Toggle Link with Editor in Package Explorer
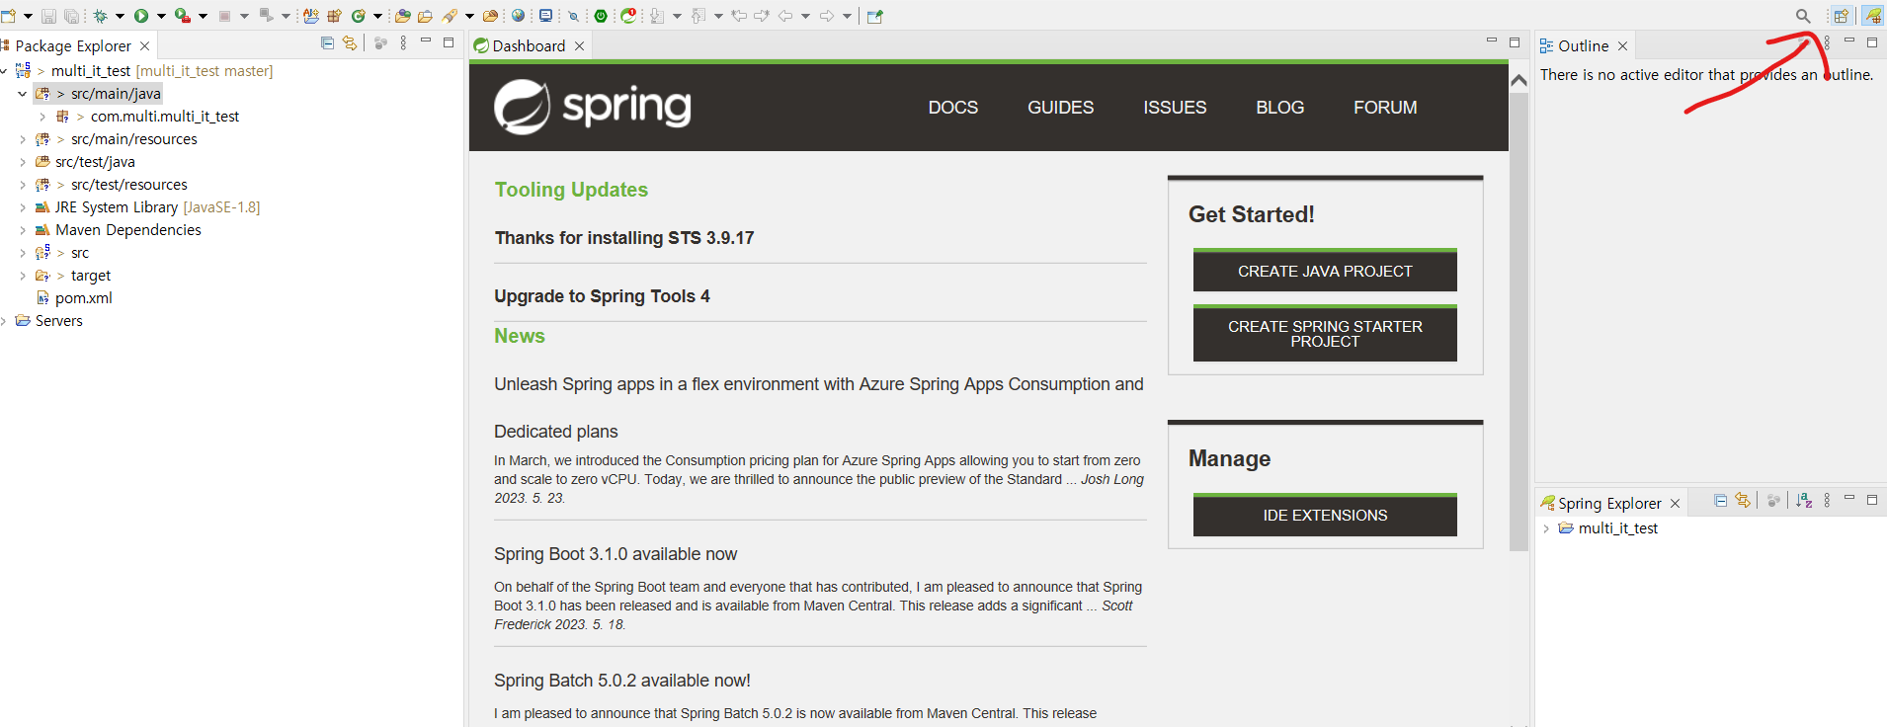 click(x=350, y=42)
